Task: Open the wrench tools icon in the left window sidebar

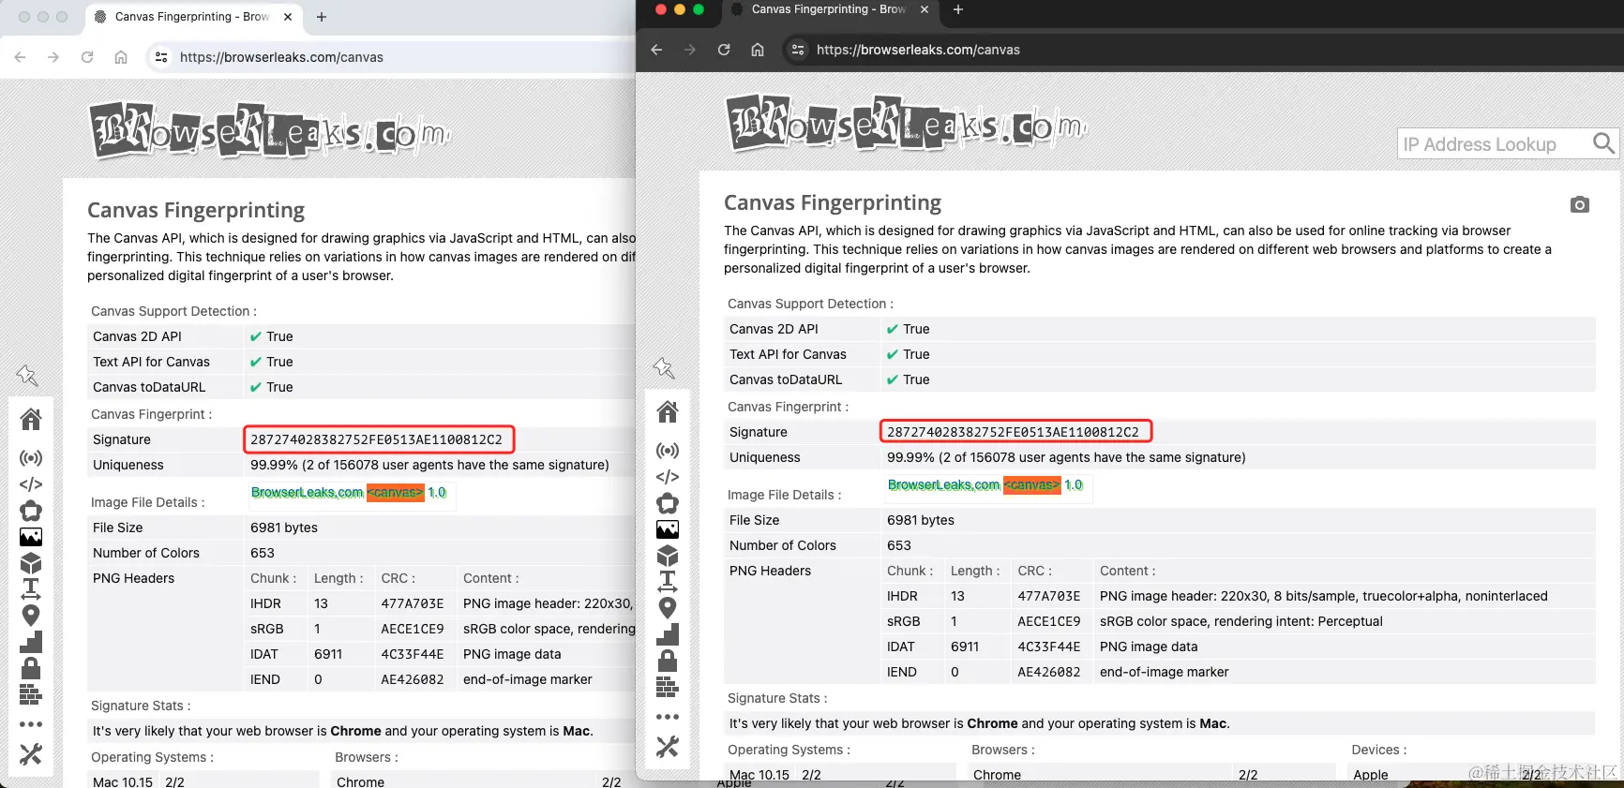Action: (x=31, y=753)
